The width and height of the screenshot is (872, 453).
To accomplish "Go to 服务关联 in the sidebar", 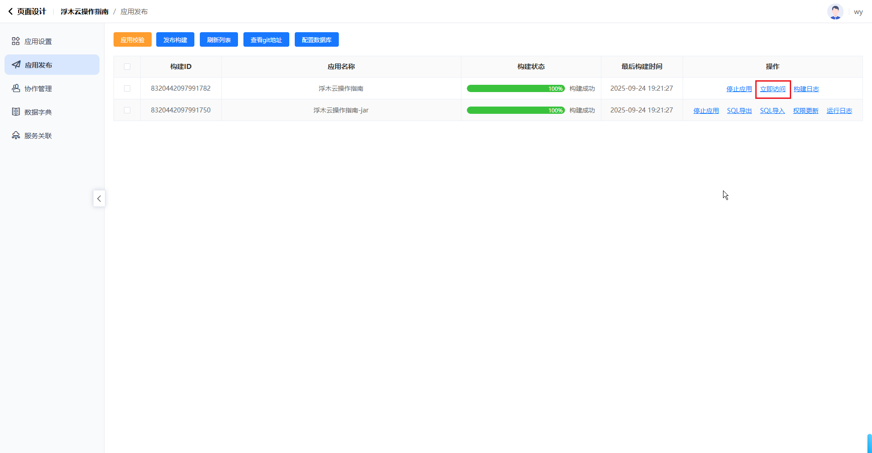I will click(x=38, y=136).
